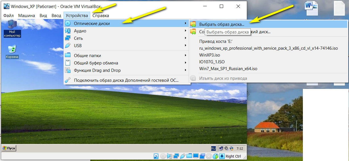The image size is (349, 161).
Task: Click the Мой компьютер desktop icon
Action: coord(12,29)
